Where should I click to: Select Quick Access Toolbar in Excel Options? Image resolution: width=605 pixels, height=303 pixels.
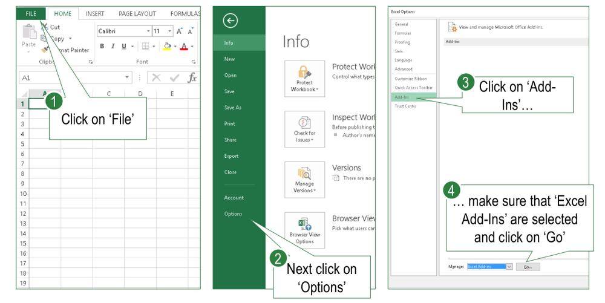[x=414, y=88]
